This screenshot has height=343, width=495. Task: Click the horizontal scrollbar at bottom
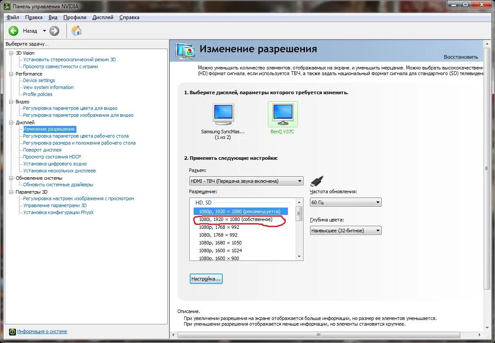pyautogui.click(x=319, y=335)
